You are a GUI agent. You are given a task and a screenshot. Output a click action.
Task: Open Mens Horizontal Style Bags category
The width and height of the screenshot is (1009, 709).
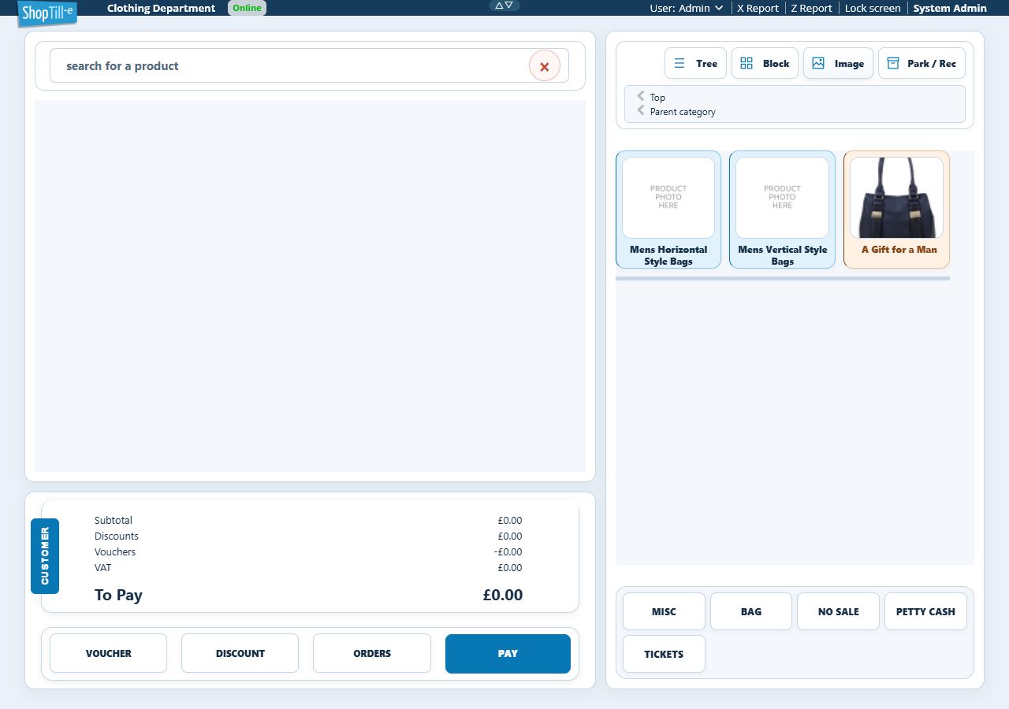668,210
